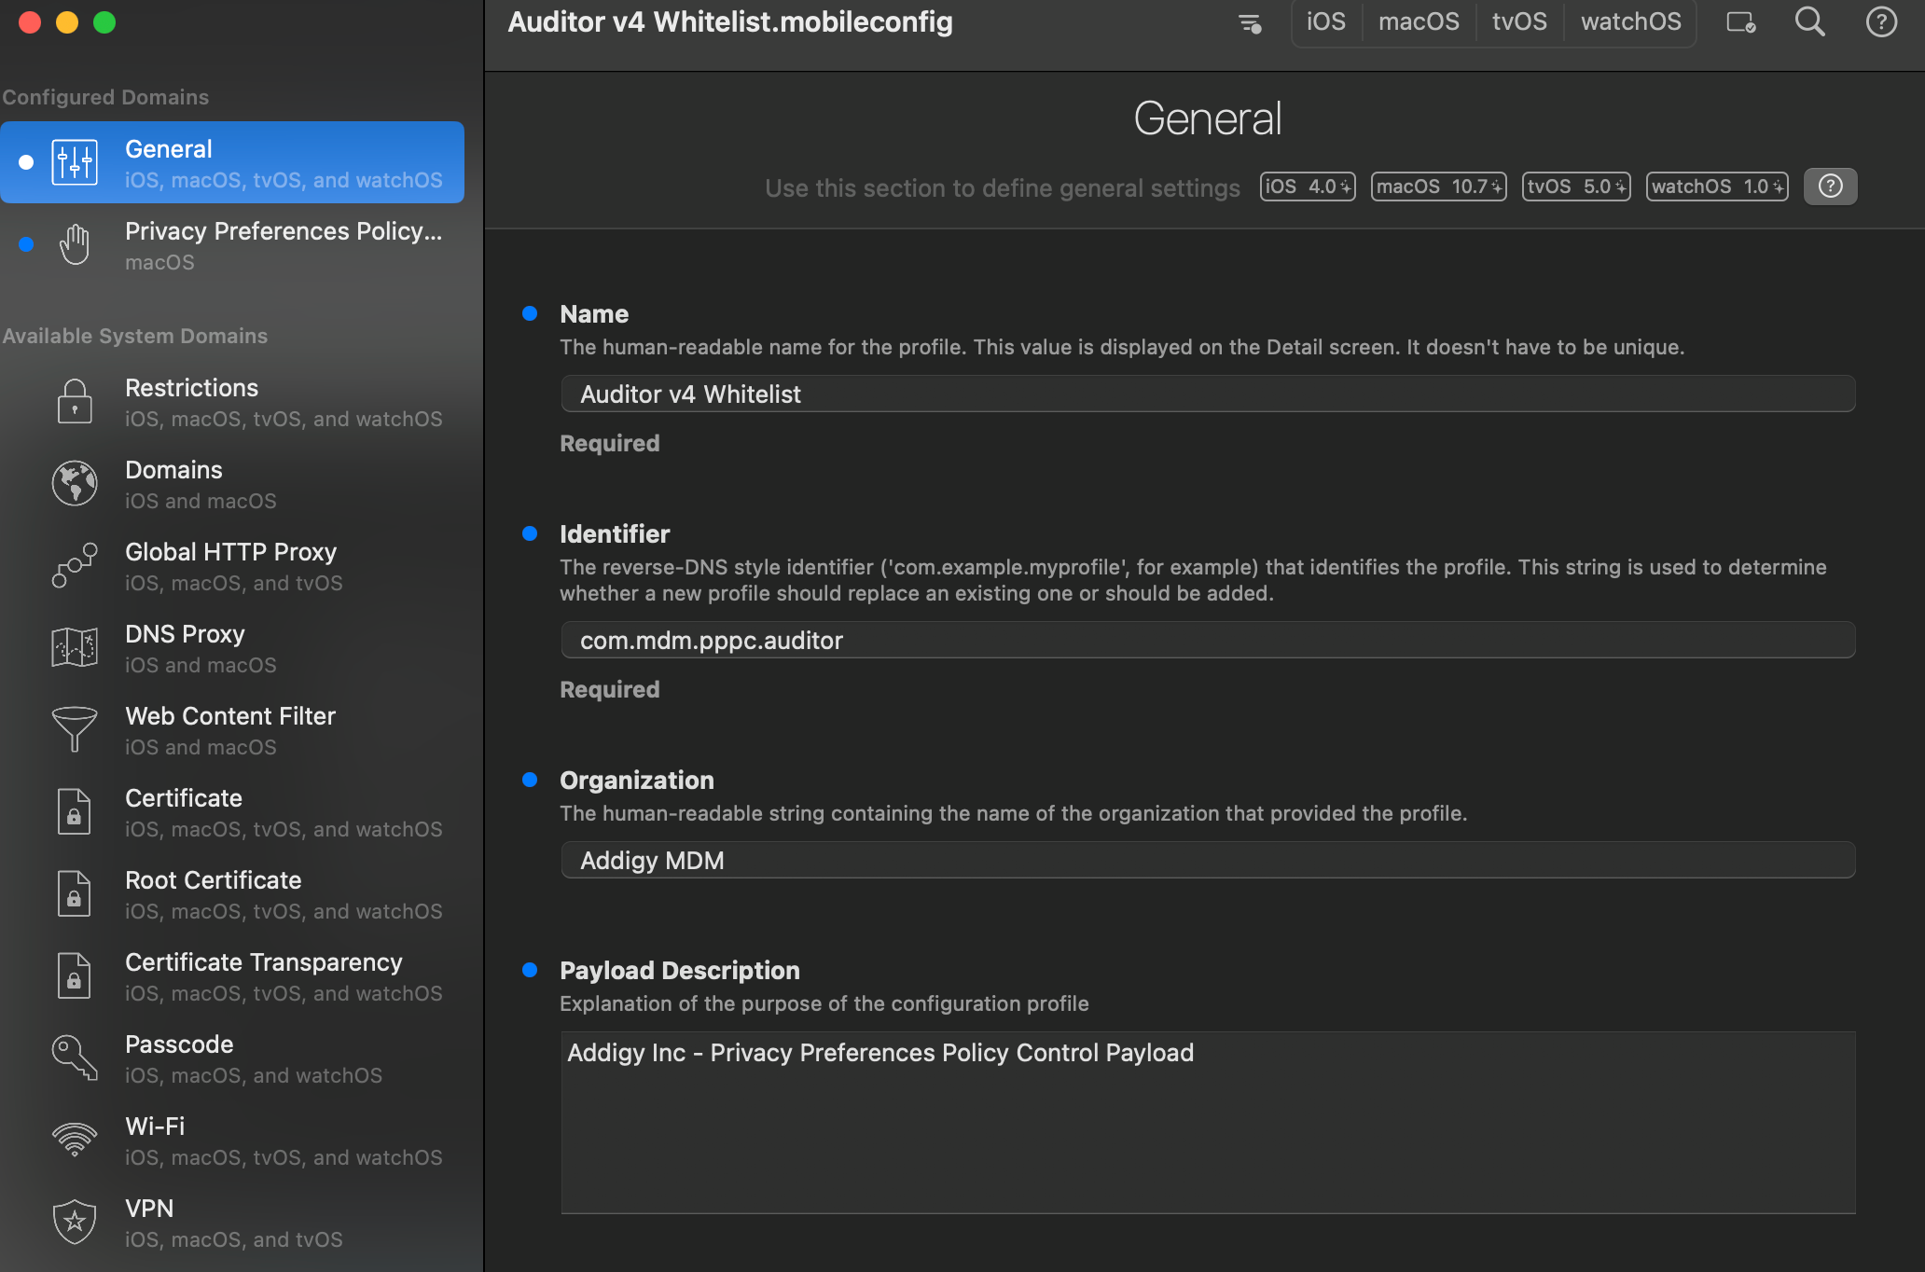Open the payload filter icon in toolbar
Image resolution: width=1925 pixels, height=1272 pixels.
pyautogui.click(x=1249, y=23)
